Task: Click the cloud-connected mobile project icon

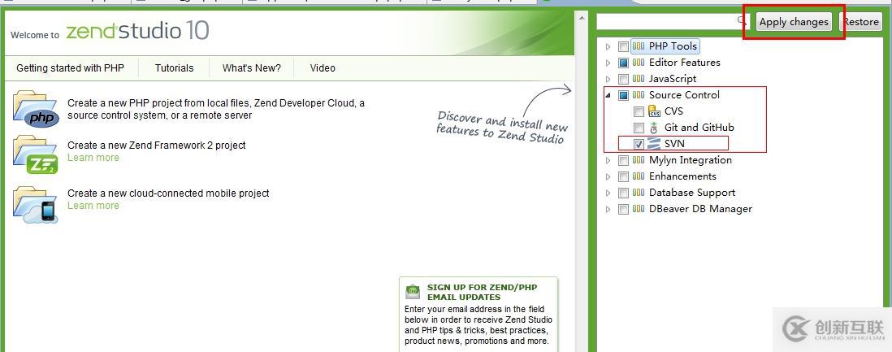Action: tap(35, 204)
